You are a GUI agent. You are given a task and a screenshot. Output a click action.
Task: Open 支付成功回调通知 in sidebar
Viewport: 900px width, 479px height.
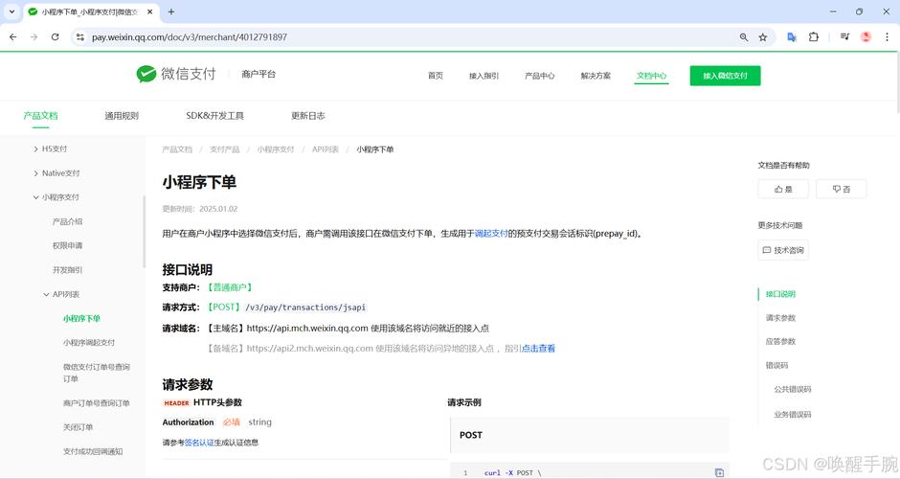click(93, 451)
